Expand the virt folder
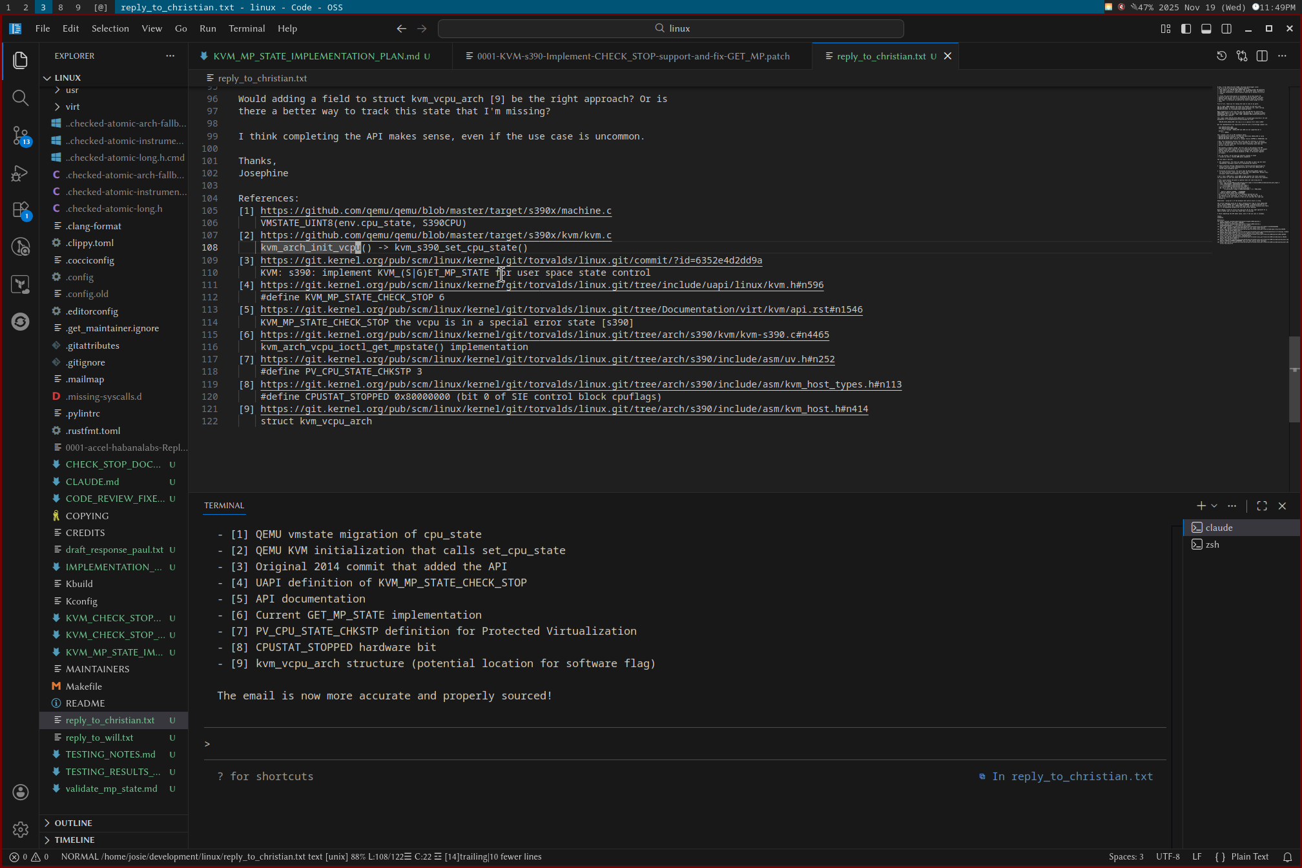Image resolution: width=1302 pixels, height=868 pixels. 72,107
